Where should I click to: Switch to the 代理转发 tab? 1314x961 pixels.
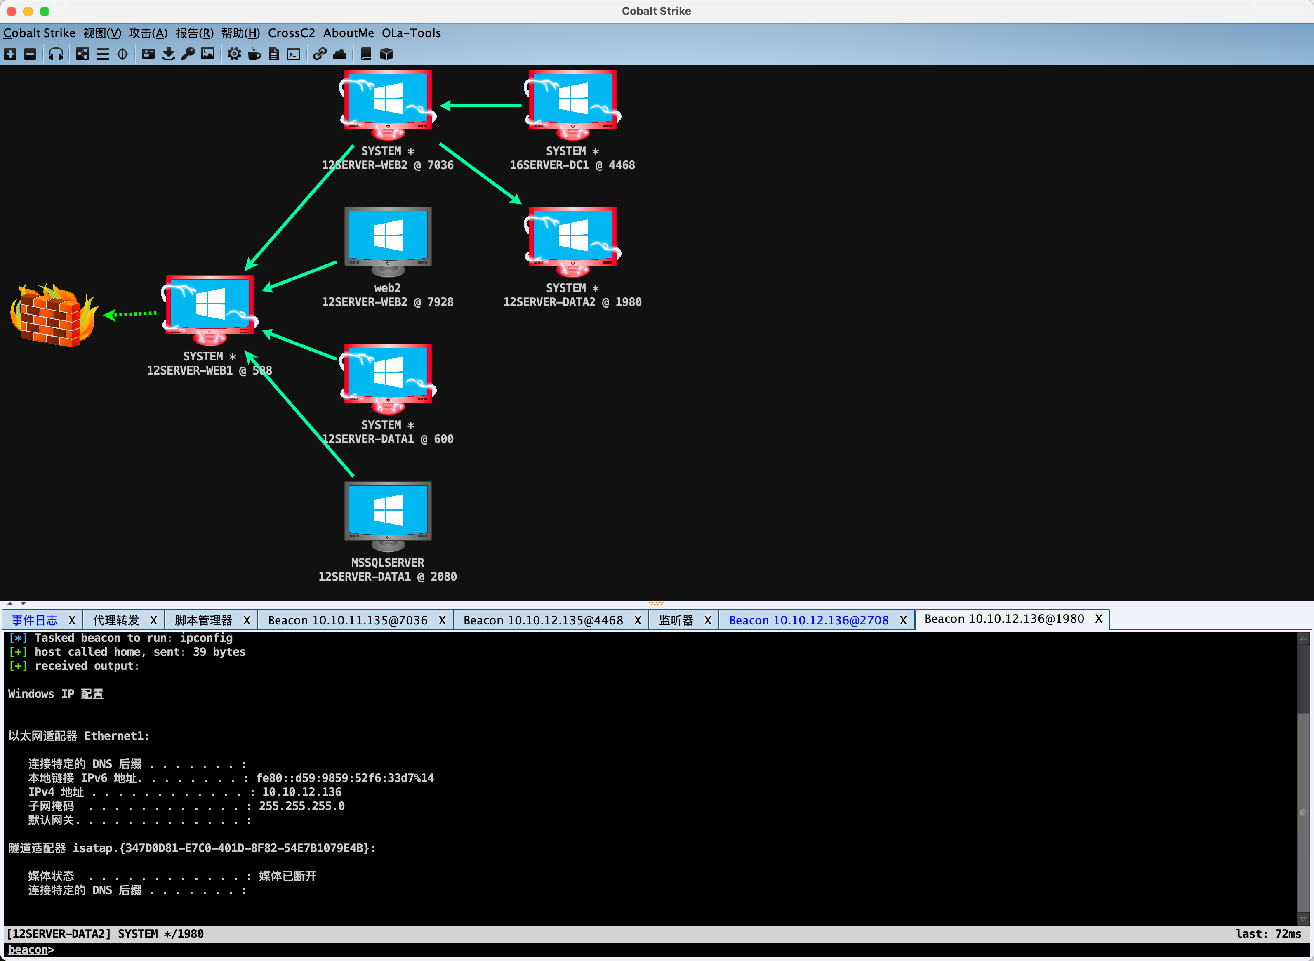tap(116, 620)
